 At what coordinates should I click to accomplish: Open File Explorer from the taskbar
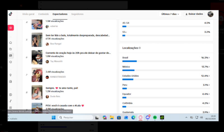click(x=112, y=117)
